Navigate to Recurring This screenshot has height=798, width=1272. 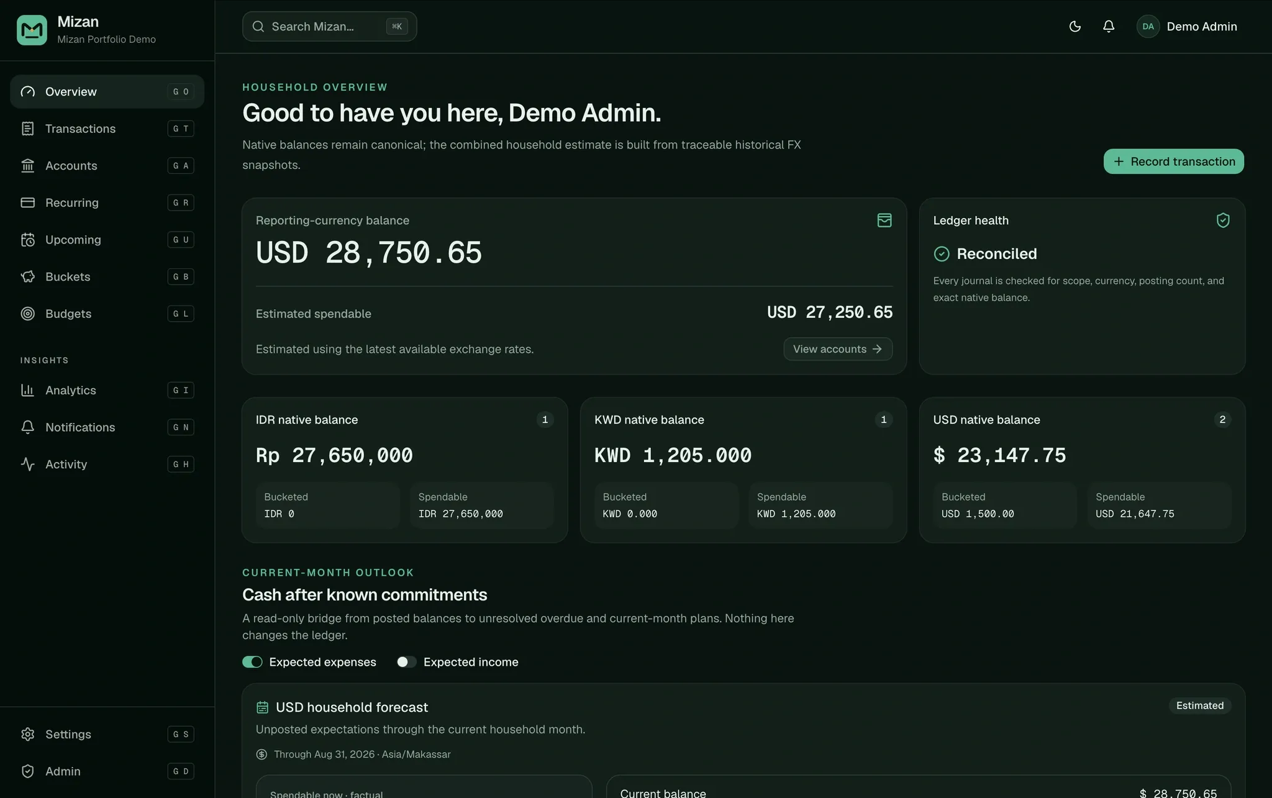coord(107,202)
